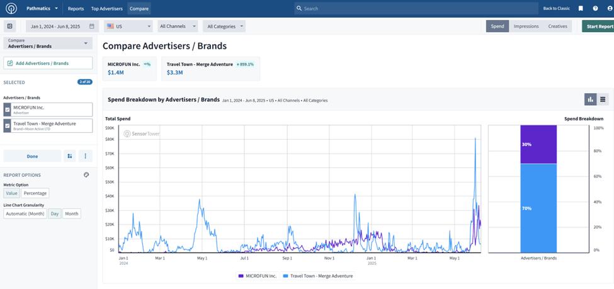The width and height of the screenshot is (614, 289).
Task: Open the help question mark icon
Action: 595,9
